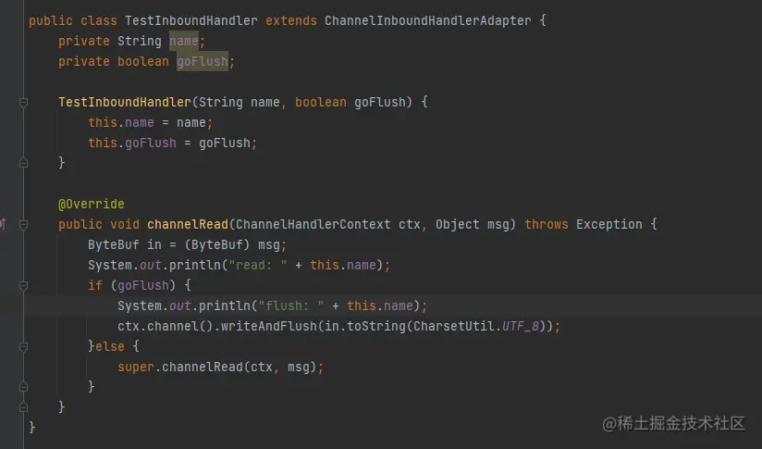762x449 pixels.
Task: Click the if keyword before (goFlush)
Action: [x=95, y=285]
